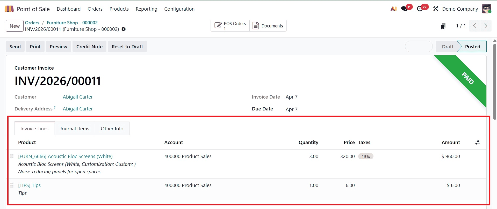Image resolution: width=497 pixels, height=209 pixels.
Task: Click INV/2026/00011 invoice title
Action: (57, 81)
